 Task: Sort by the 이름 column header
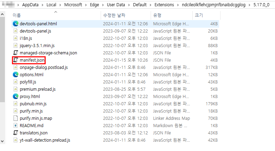(x=56, y=15)
